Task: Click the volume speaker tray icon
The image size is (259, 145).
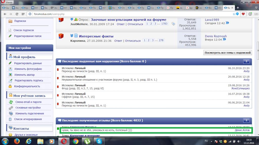Action: pyautogui.click(x=239, y=141)
